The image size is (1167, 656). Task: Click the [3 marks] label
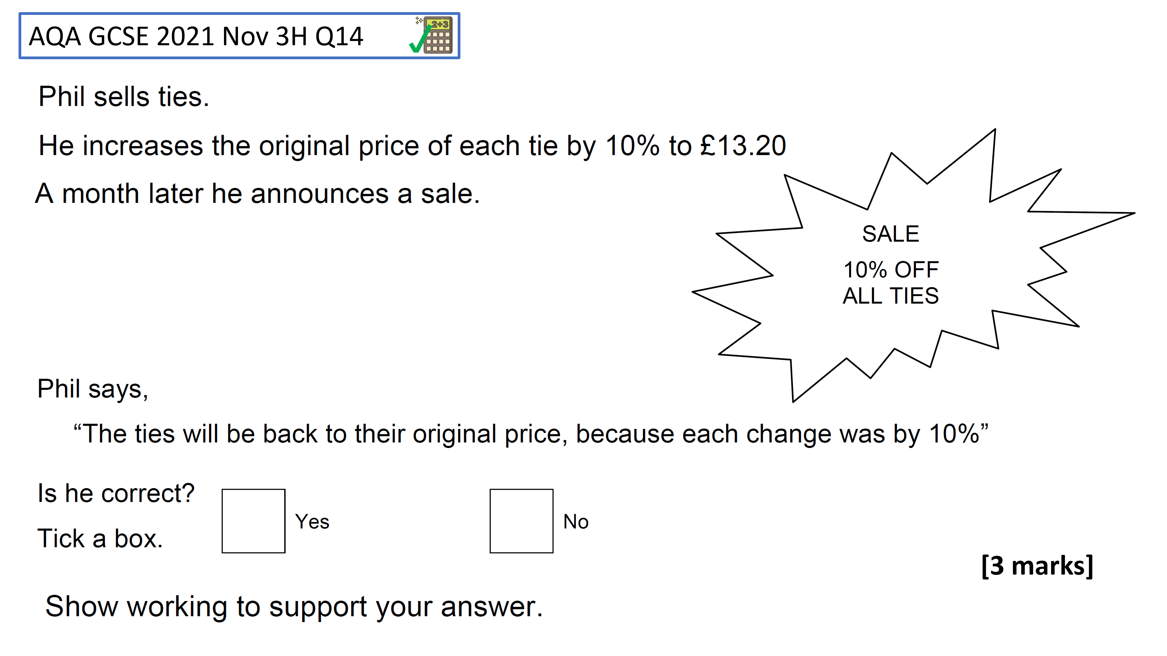(1037, 566)
